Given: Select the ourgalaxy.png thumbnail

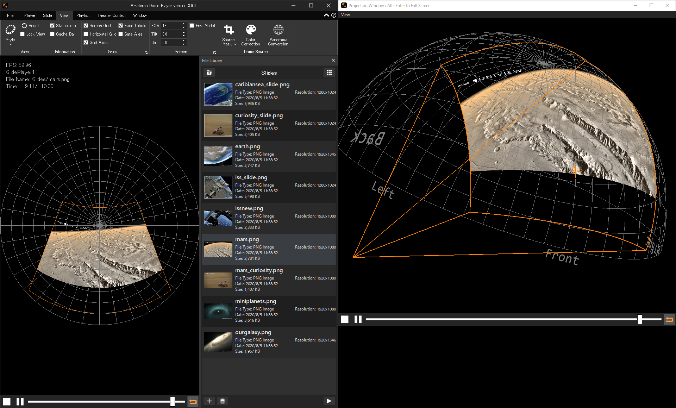Looking at the screenshot, I should pos(218,342).
